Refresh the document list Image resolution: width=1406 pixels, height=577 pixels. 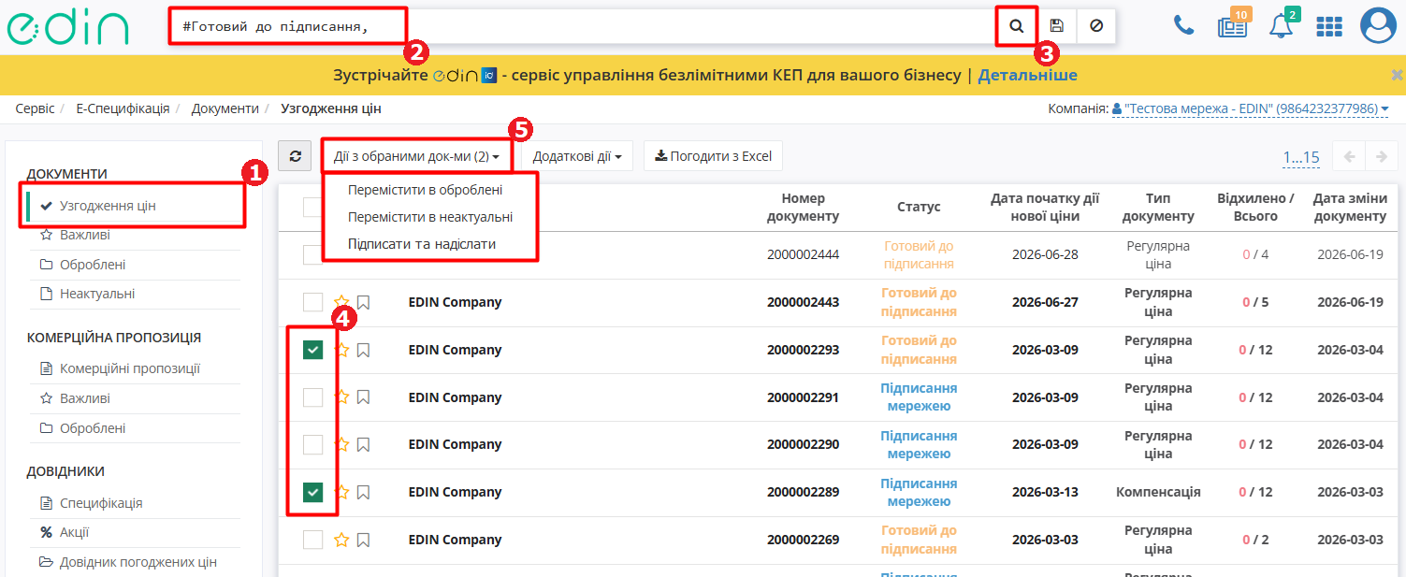(296, 156)
